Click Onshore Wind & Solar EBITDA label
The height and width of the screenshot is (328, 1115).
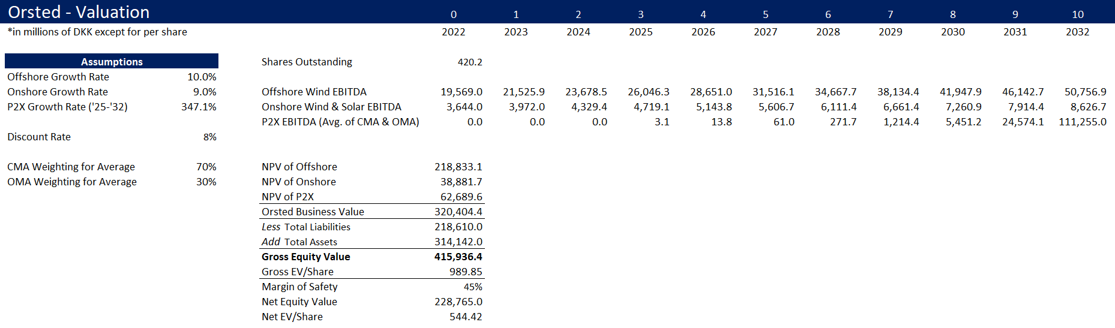(x=331, y=107)
